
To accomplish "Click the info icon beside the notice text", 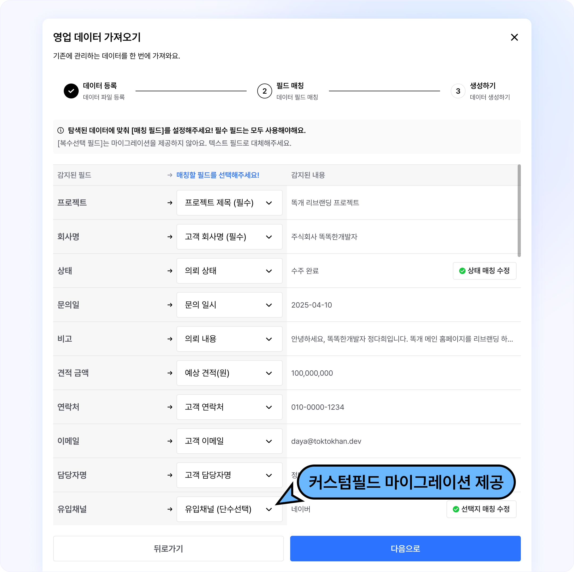I will pyautogui.click(x=61, y=130).
